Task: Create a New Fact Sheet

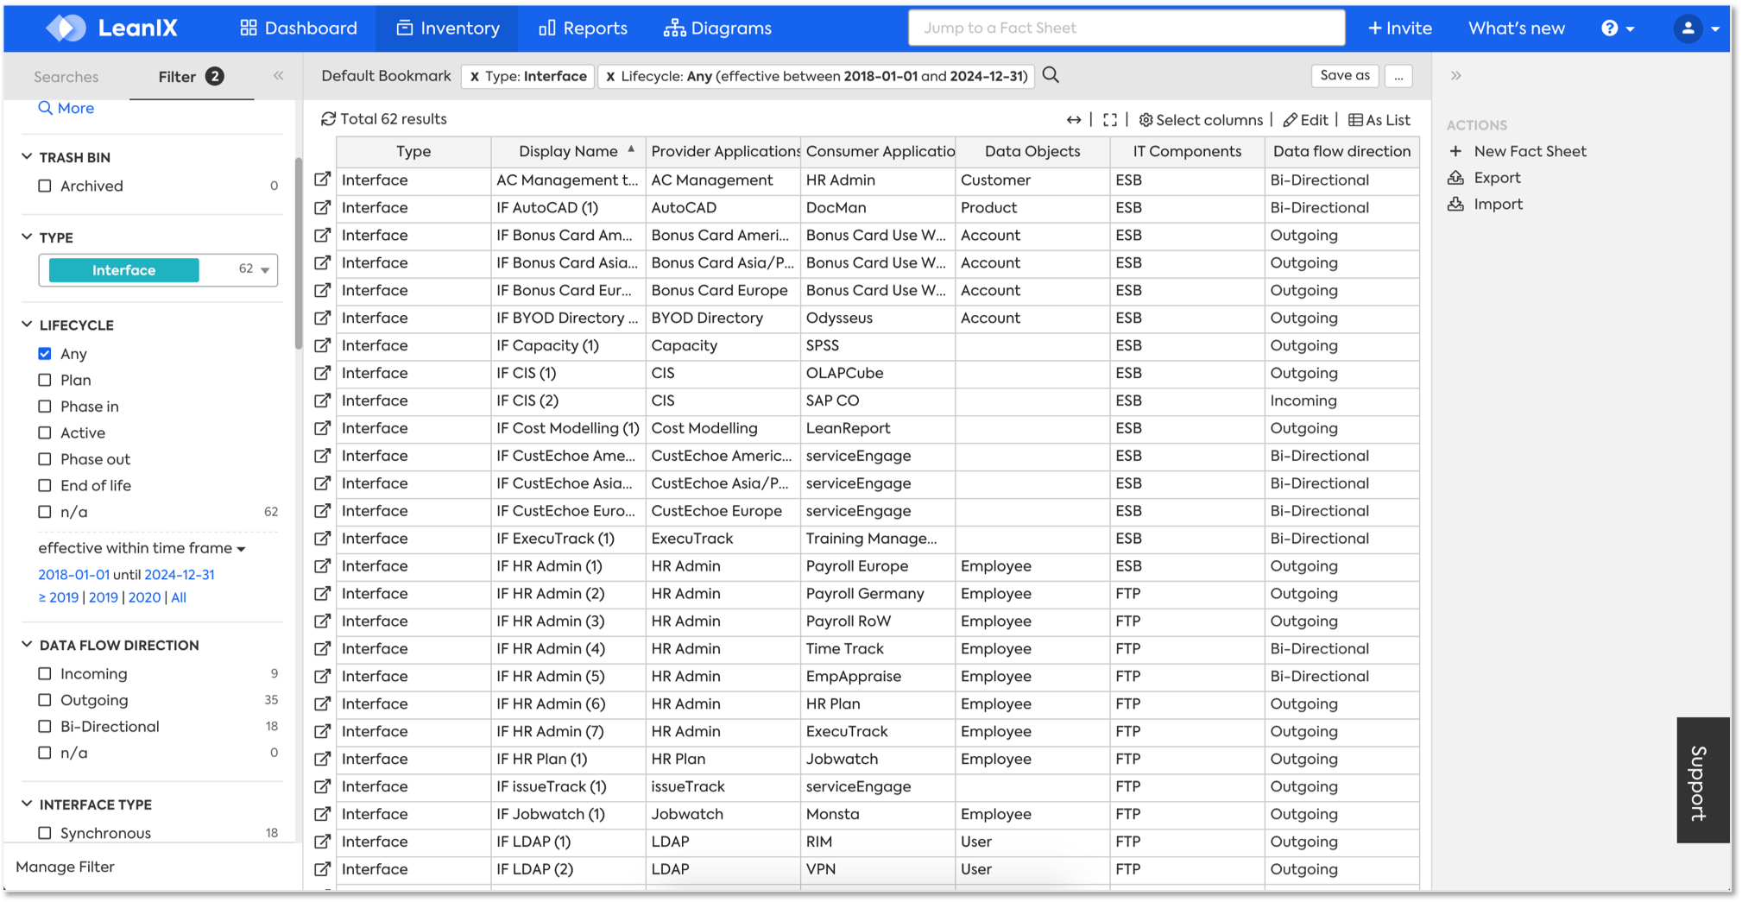Action: pyautogui.click(x=1518, y=151)
